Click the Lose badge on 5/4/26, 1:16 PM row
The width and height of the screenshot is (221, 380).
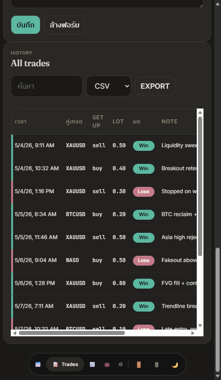pyautogui.click(x=144, y=192)
